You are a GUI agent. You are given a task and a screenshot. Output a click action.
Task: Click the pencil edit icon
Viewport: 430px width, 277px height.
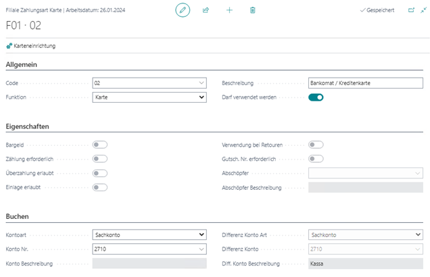point(183,11)
